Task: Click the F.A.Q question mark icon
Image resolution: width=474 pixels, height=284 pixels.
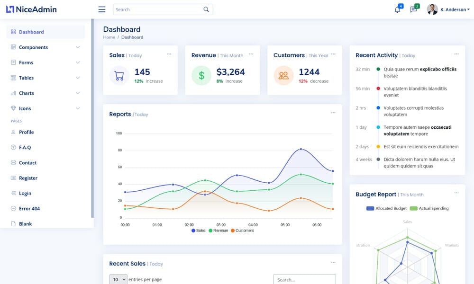Action: [13, 147]
